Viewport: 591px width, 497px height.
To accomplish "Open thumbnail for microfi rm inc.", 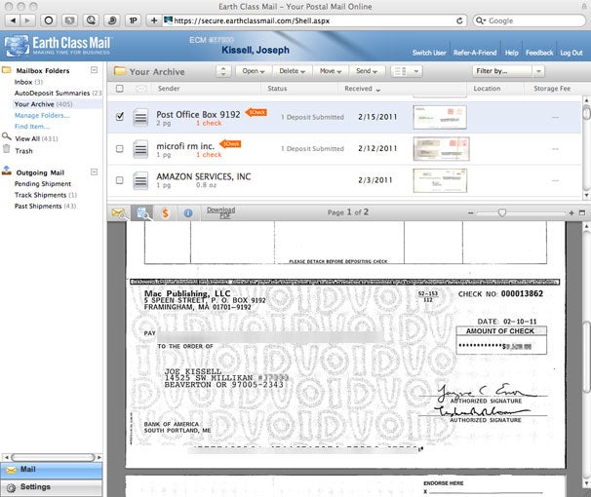I will pyautogui.click(x=441, y=149).
